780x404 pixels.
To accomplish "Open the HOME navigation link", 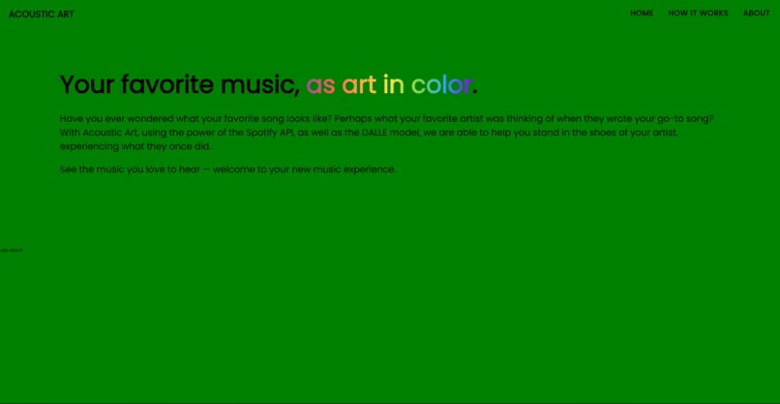I will [642, 14].
